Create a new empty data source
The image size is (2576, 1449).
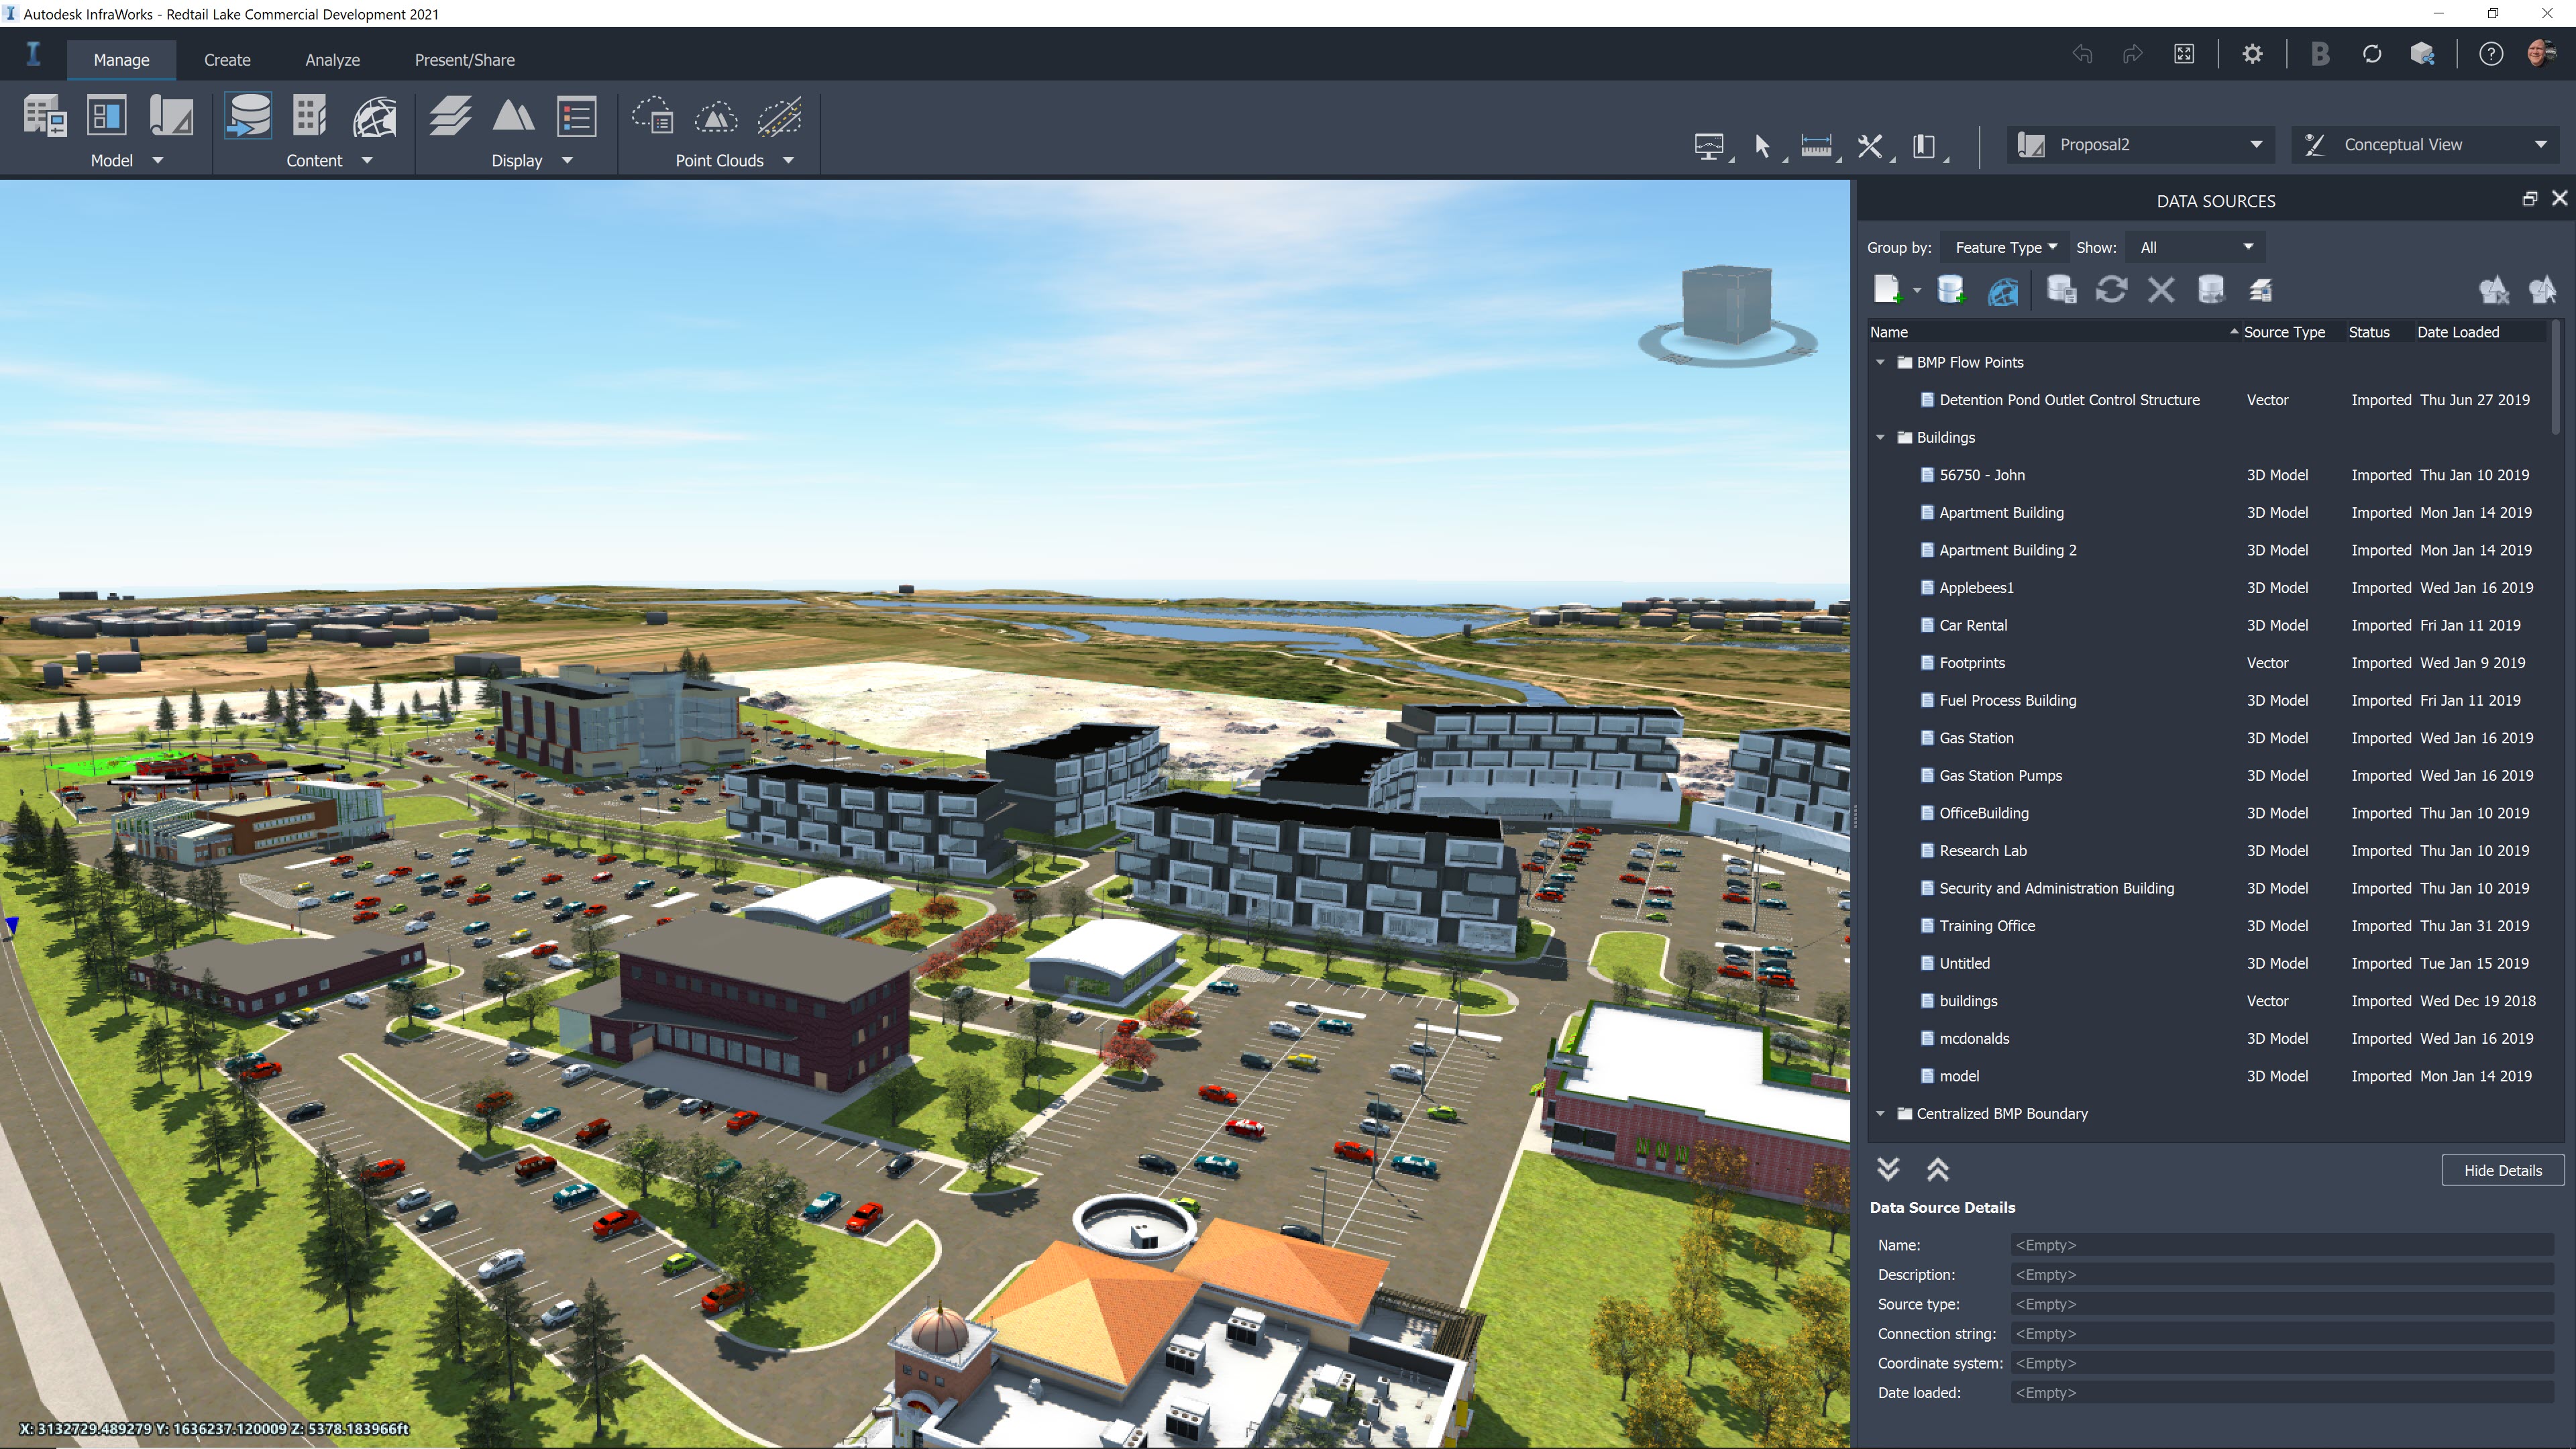pos(1889,290)
